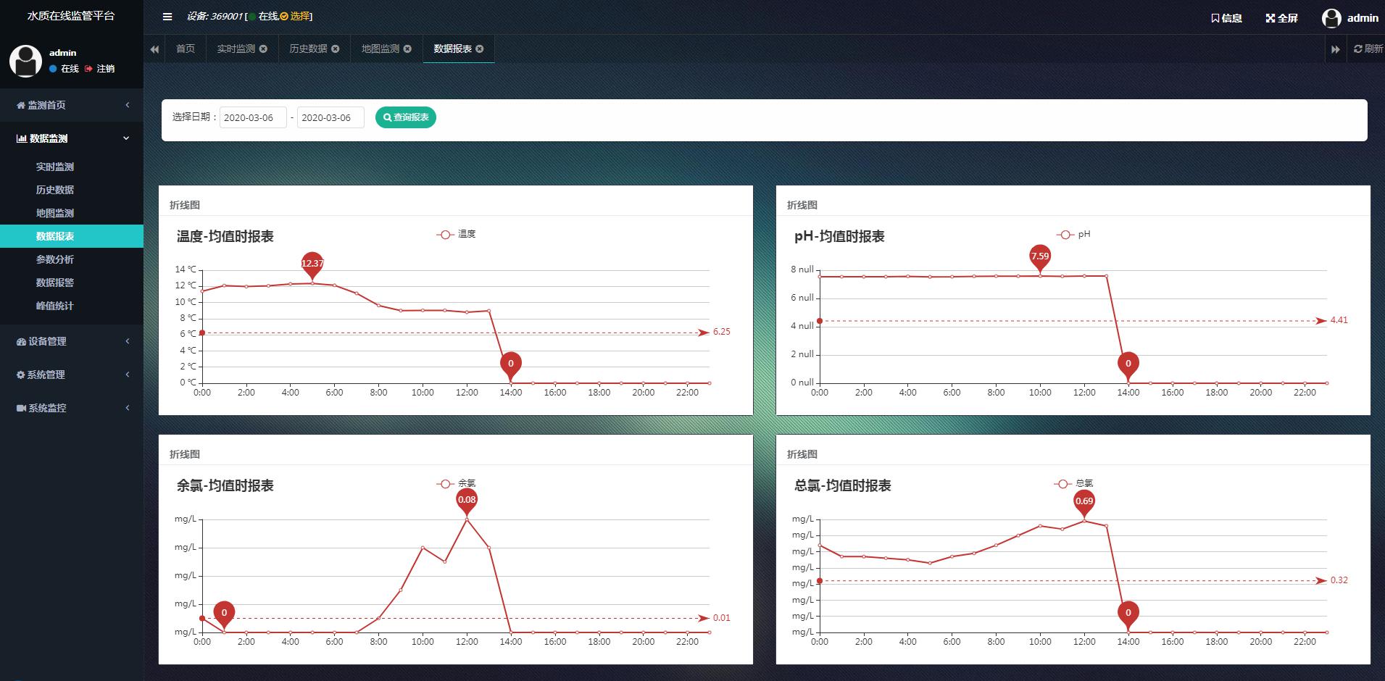The width and height of the screenshot is (1385, 681).
Task: Click the 0 minimum pin on 温度 chart
Action: (511, 366)
